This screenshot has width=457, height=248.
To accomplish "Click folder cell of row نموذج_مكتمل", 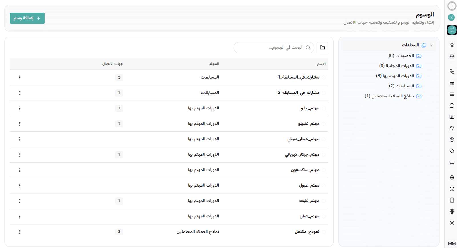I will coord(198,231).
